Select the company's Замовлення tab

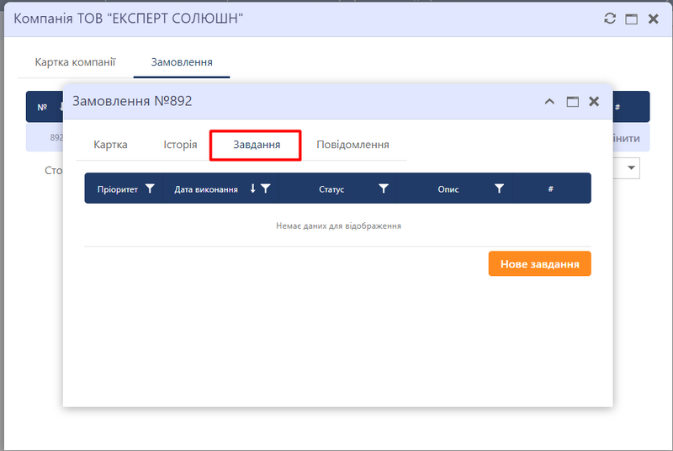(x=181, y=62)
